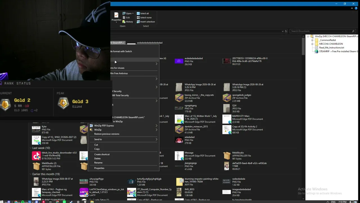Show hidden tray icons chevron in taskbar

pyautogui.click(x=328, y=202)
